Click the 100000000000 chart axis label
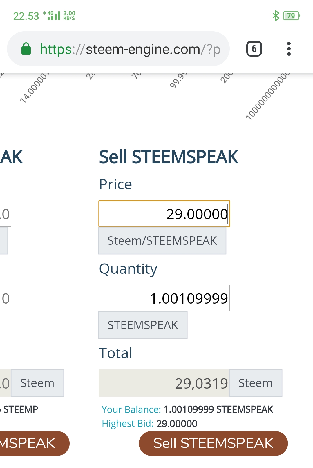Viewport: 313px width, 468px height. [267, 96]
